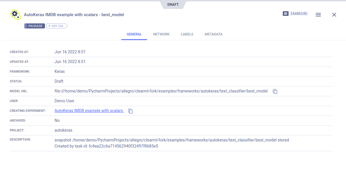Click the ID badge 14a8b14b
The height and width of the screenshot is (172, 346).
coord(295,14)
